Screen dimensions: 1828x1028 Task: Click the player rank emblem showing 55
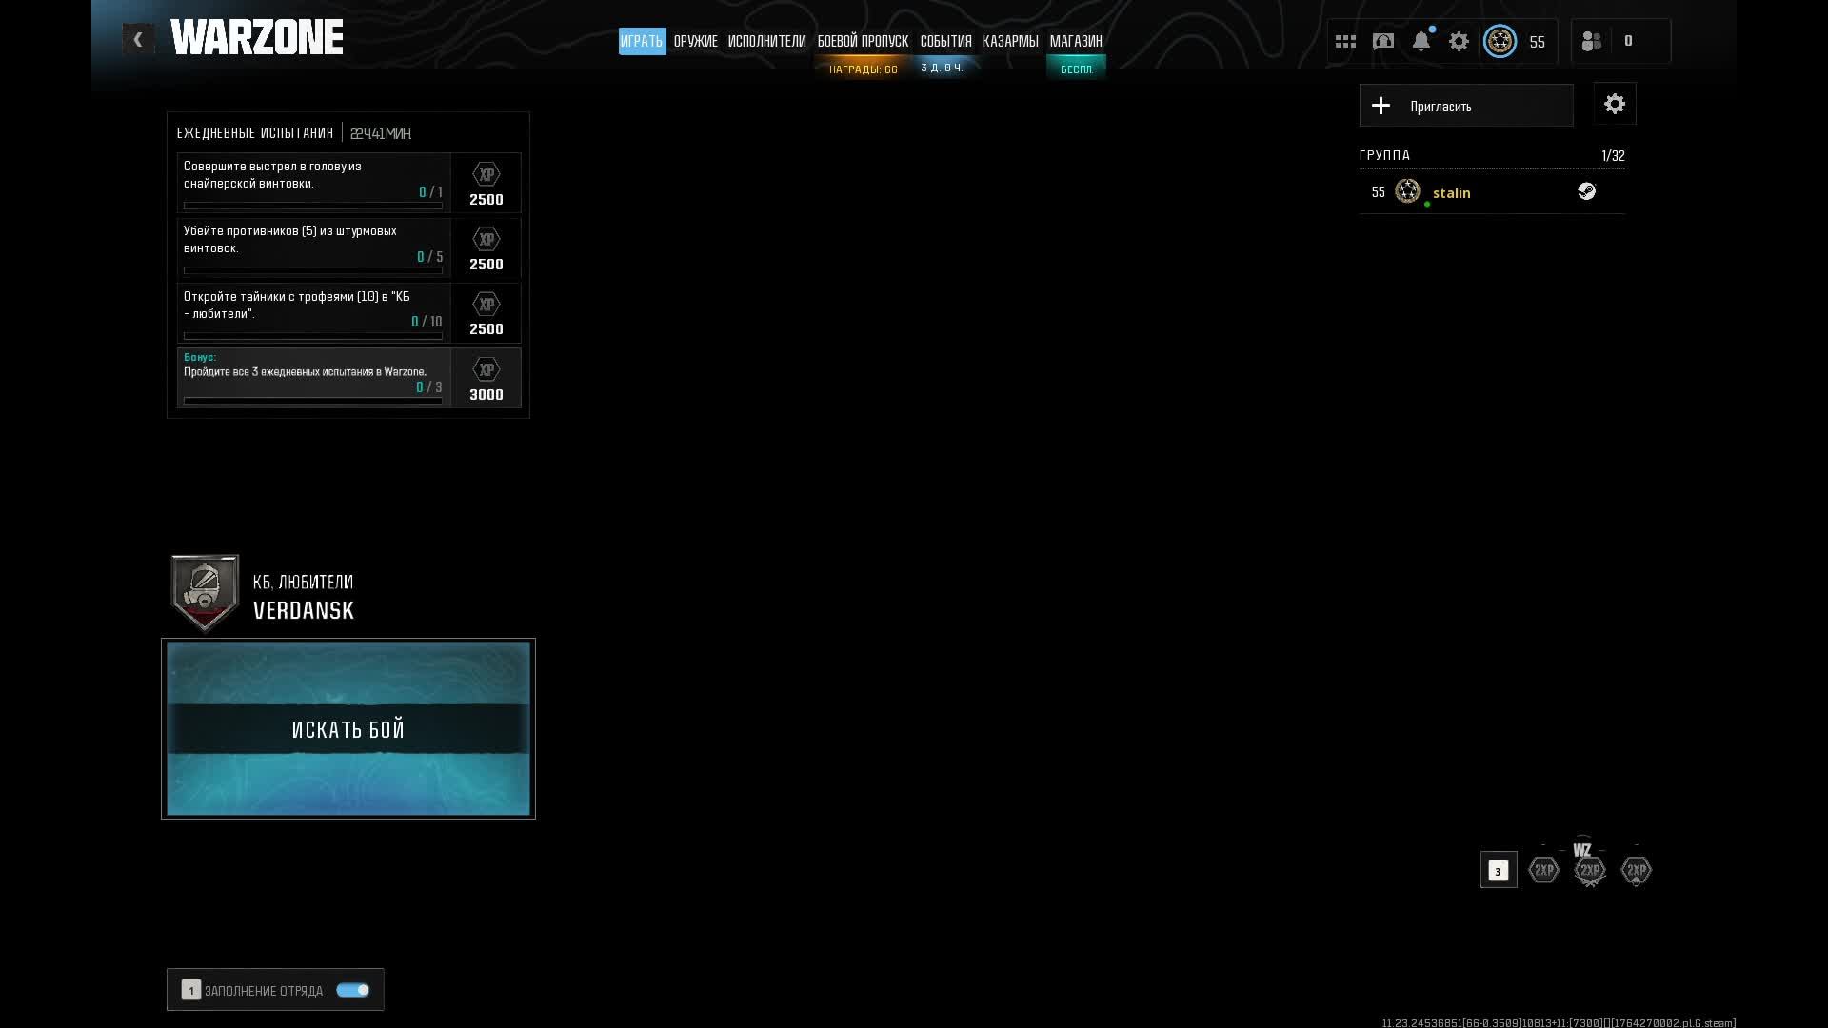pos(1500,42)
